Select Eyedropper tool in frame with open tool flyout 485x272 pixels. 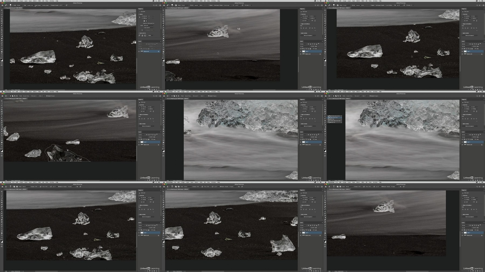(325, 114)
